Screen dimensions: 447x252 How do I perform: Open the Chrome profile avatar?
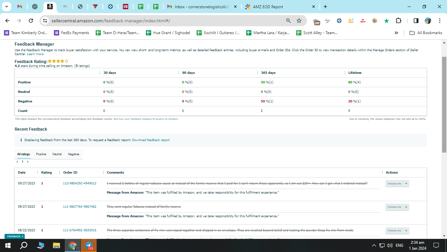pos(428,21)
